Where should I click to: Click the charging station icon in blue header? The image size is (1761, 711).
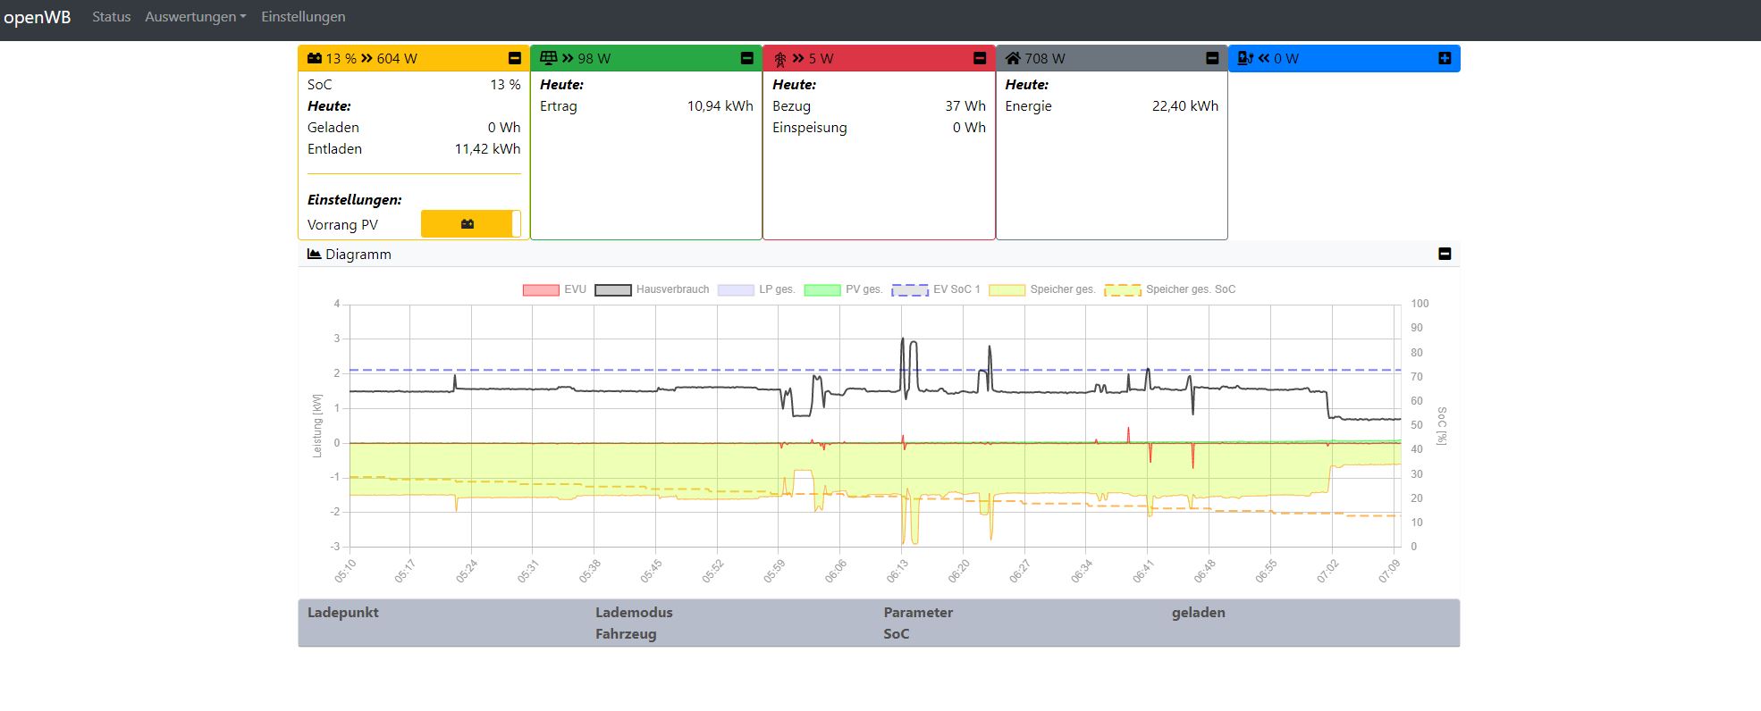[1245, 58]
